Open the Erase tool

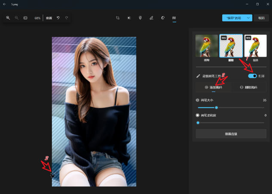click(163, 18)
